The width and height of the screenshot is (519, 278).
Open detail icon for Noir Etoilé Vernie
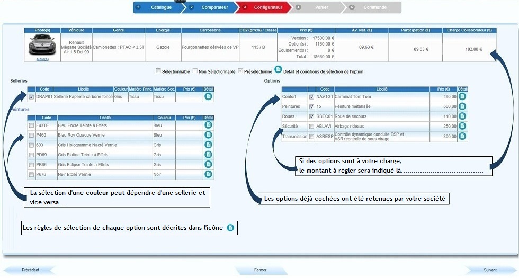(x=208, y=174)
